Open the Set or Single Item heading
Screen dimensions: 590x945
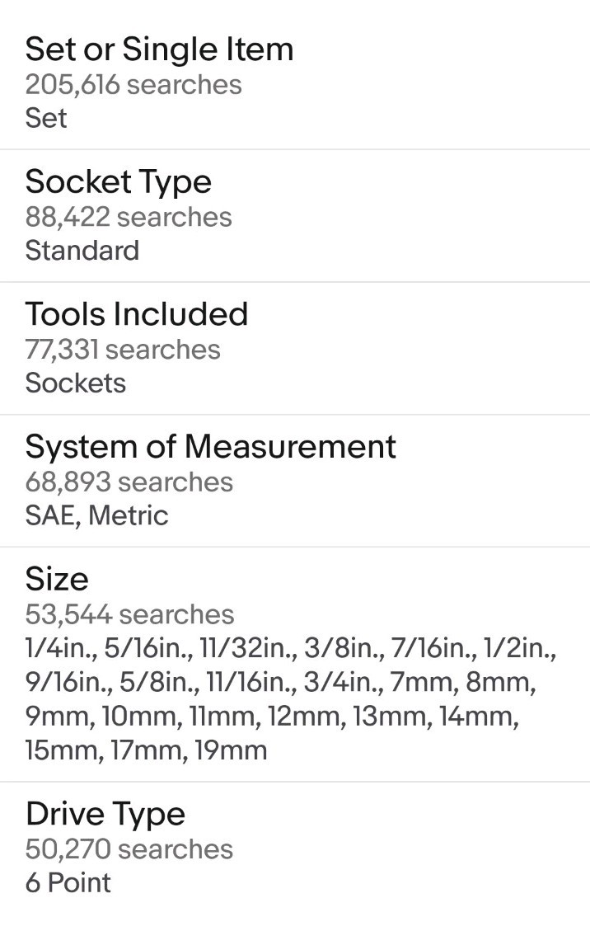[x=160, y=49]
